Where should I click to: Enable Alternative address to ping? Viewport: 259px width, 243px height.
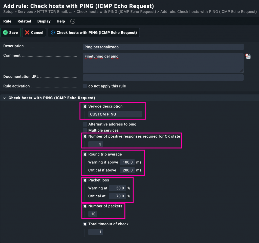(85, 124)
